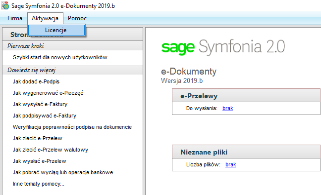The image size is (321, 195).
Task: Click the e-Dokumenty product title
Action: (x=189, y=72)
